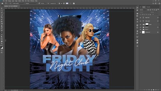Filter layers by pixel layers icon
Viewport: 161px width, 91px height.
pyautogui.click(x=148, y=10)
